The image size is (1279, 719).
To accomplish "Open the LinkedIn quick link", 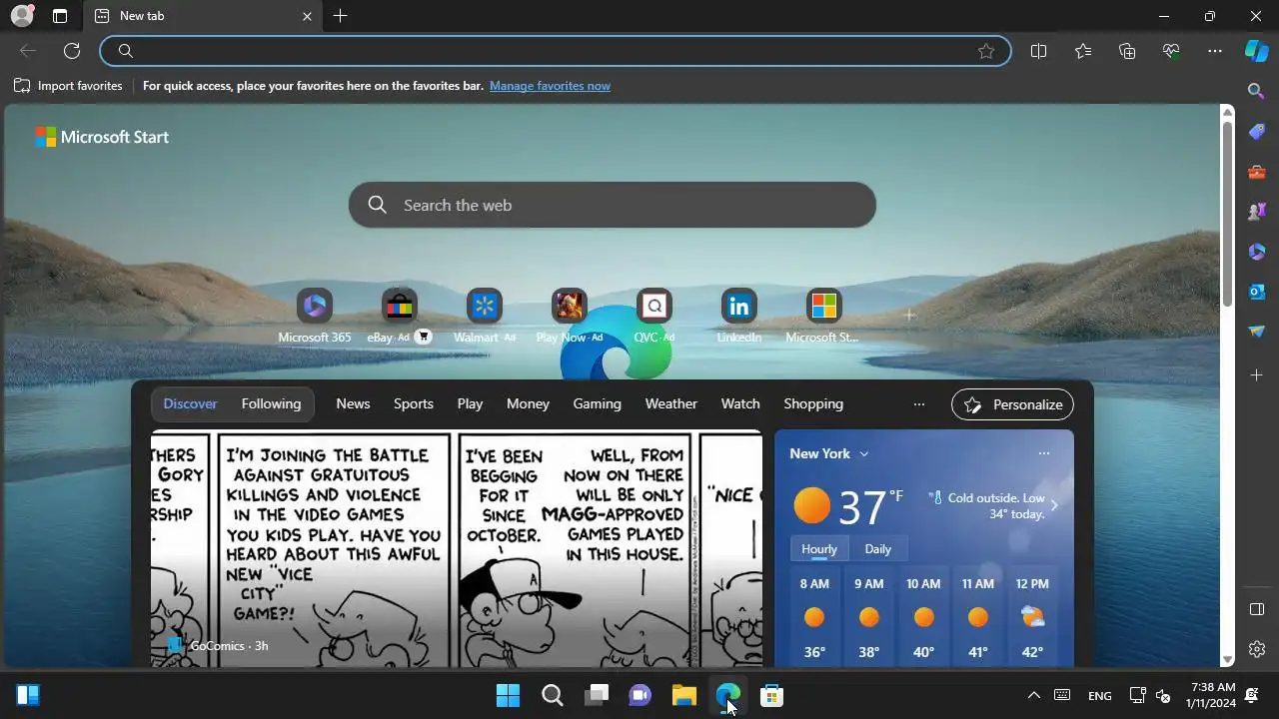I will click(x=739, y=317).
